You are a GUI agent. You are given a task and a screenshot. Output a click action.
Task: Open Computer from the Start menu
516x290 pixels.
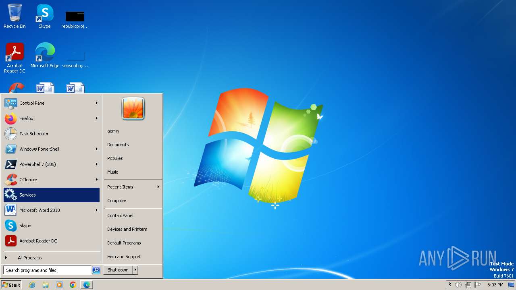tap(133, 201)
